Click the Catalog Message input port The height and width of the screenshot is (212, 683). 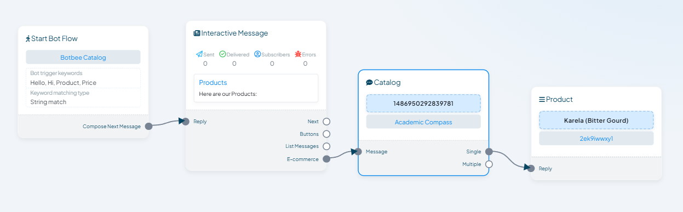click(x=358, y=152)
